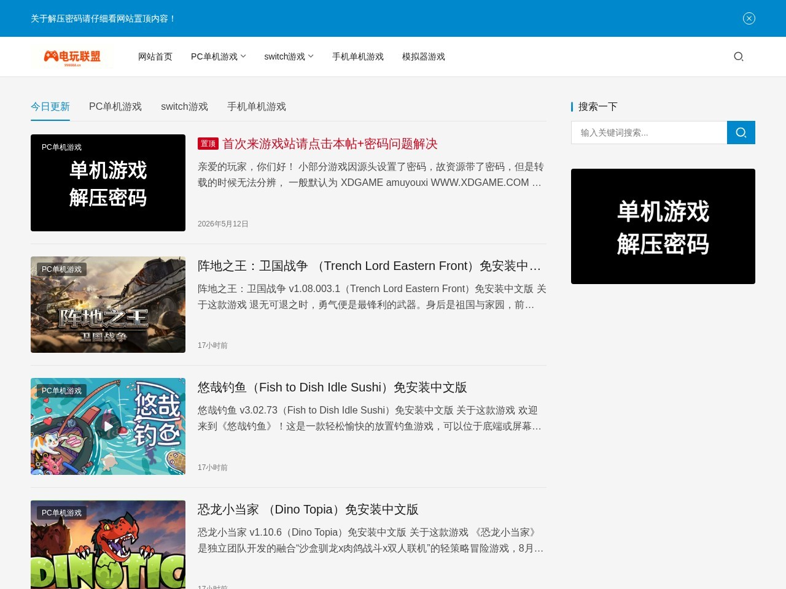Switch to the switch游戏 tab
This screenshot has height=589, width=786.
pyautogui.click(x=184, y=107)
